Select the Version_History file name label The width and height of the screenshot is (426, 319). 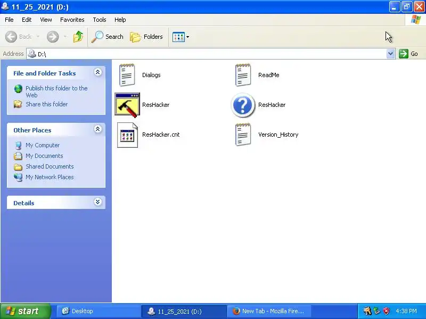(278, 135)
